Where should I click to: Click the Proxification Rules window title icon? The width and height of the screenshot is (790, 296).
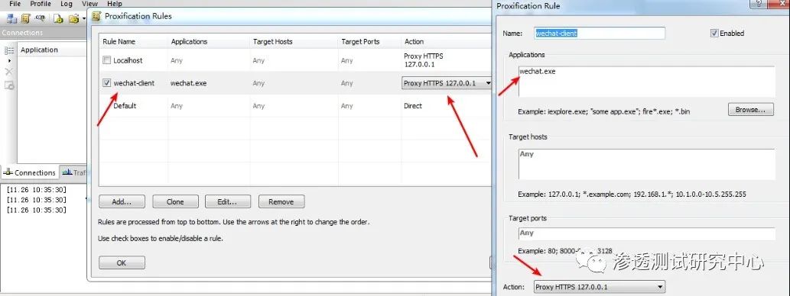pos(96,17)
